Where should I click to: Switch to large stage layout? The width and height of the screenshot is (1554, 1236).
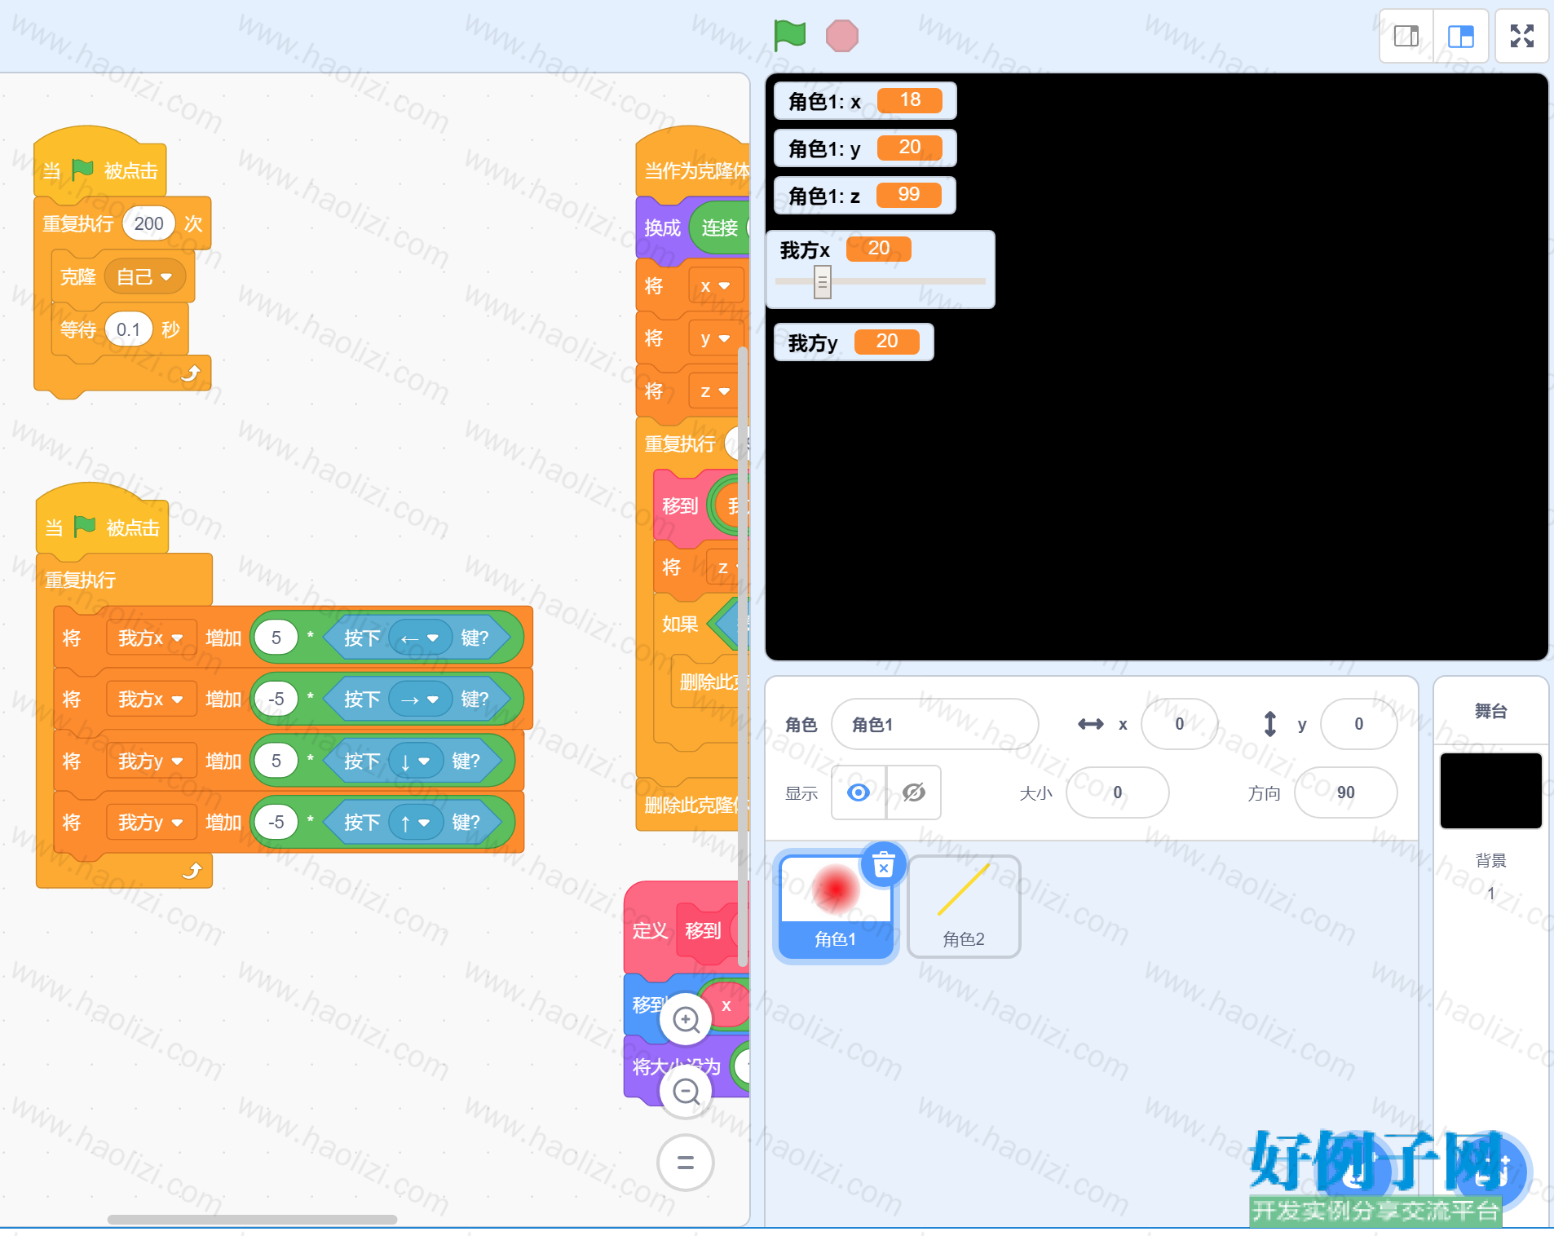click(x=1460, y=36)
